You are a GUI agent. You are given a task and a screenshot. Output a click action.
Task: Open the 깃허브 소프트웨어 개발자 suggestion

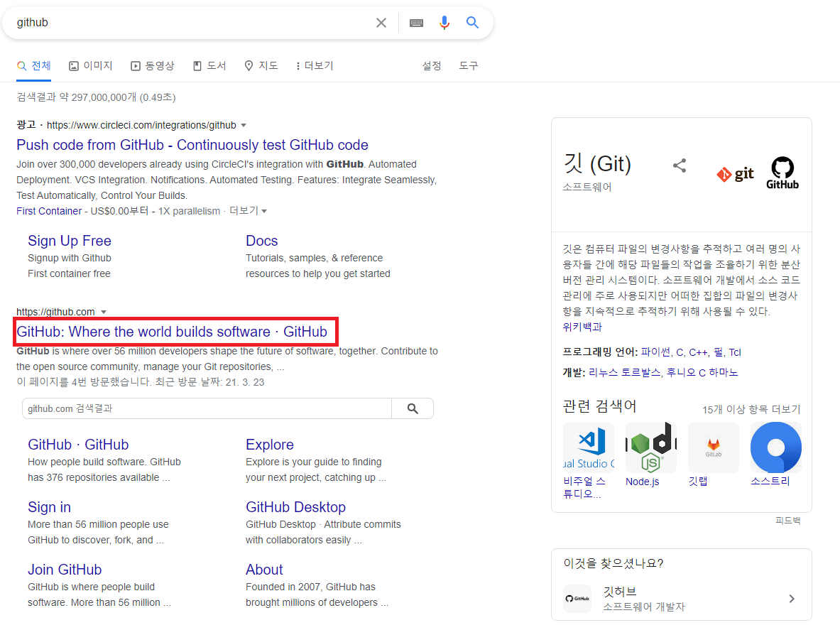(682, 599)
